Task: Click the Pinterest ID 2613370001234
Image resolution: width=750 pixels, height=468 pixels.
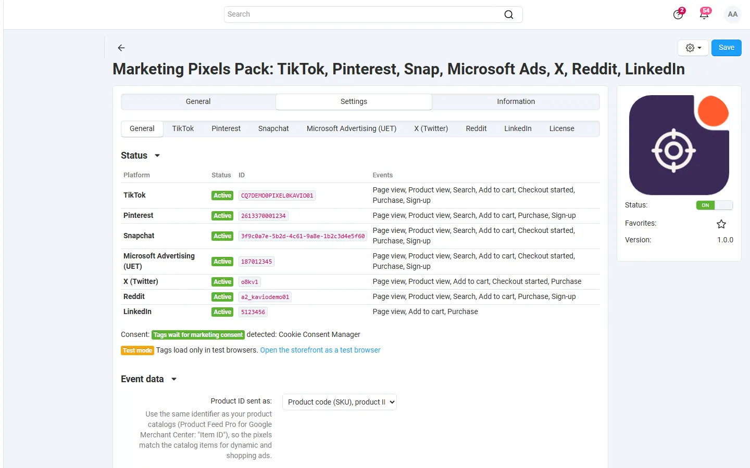Action: 264,216
